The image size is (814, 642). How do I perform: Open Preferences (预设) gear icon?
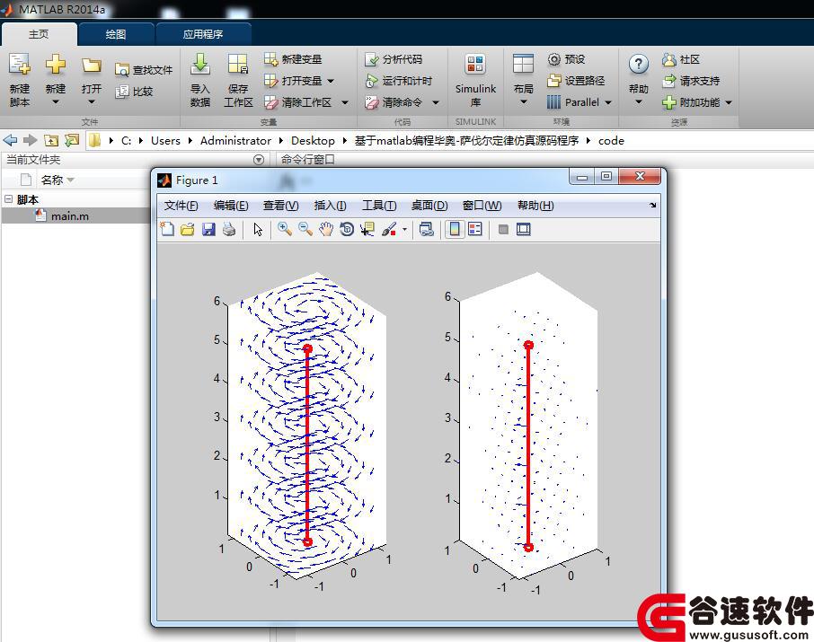554,59
